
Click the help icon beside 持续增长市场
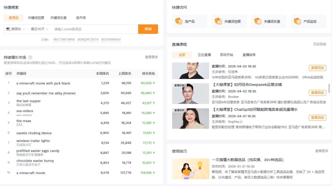coord(30,57)
